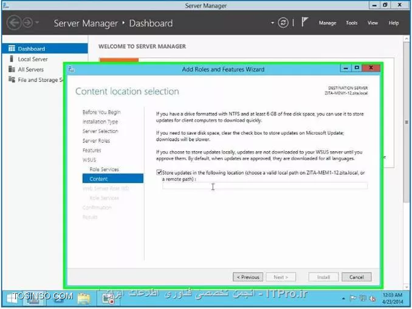Select the Local Server label in sidebar

33,59
